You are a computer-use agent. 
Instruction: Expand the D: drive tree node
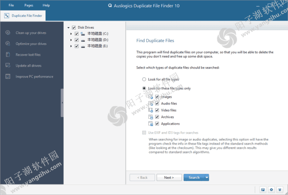pyautogui.click(x=71, y=40)
